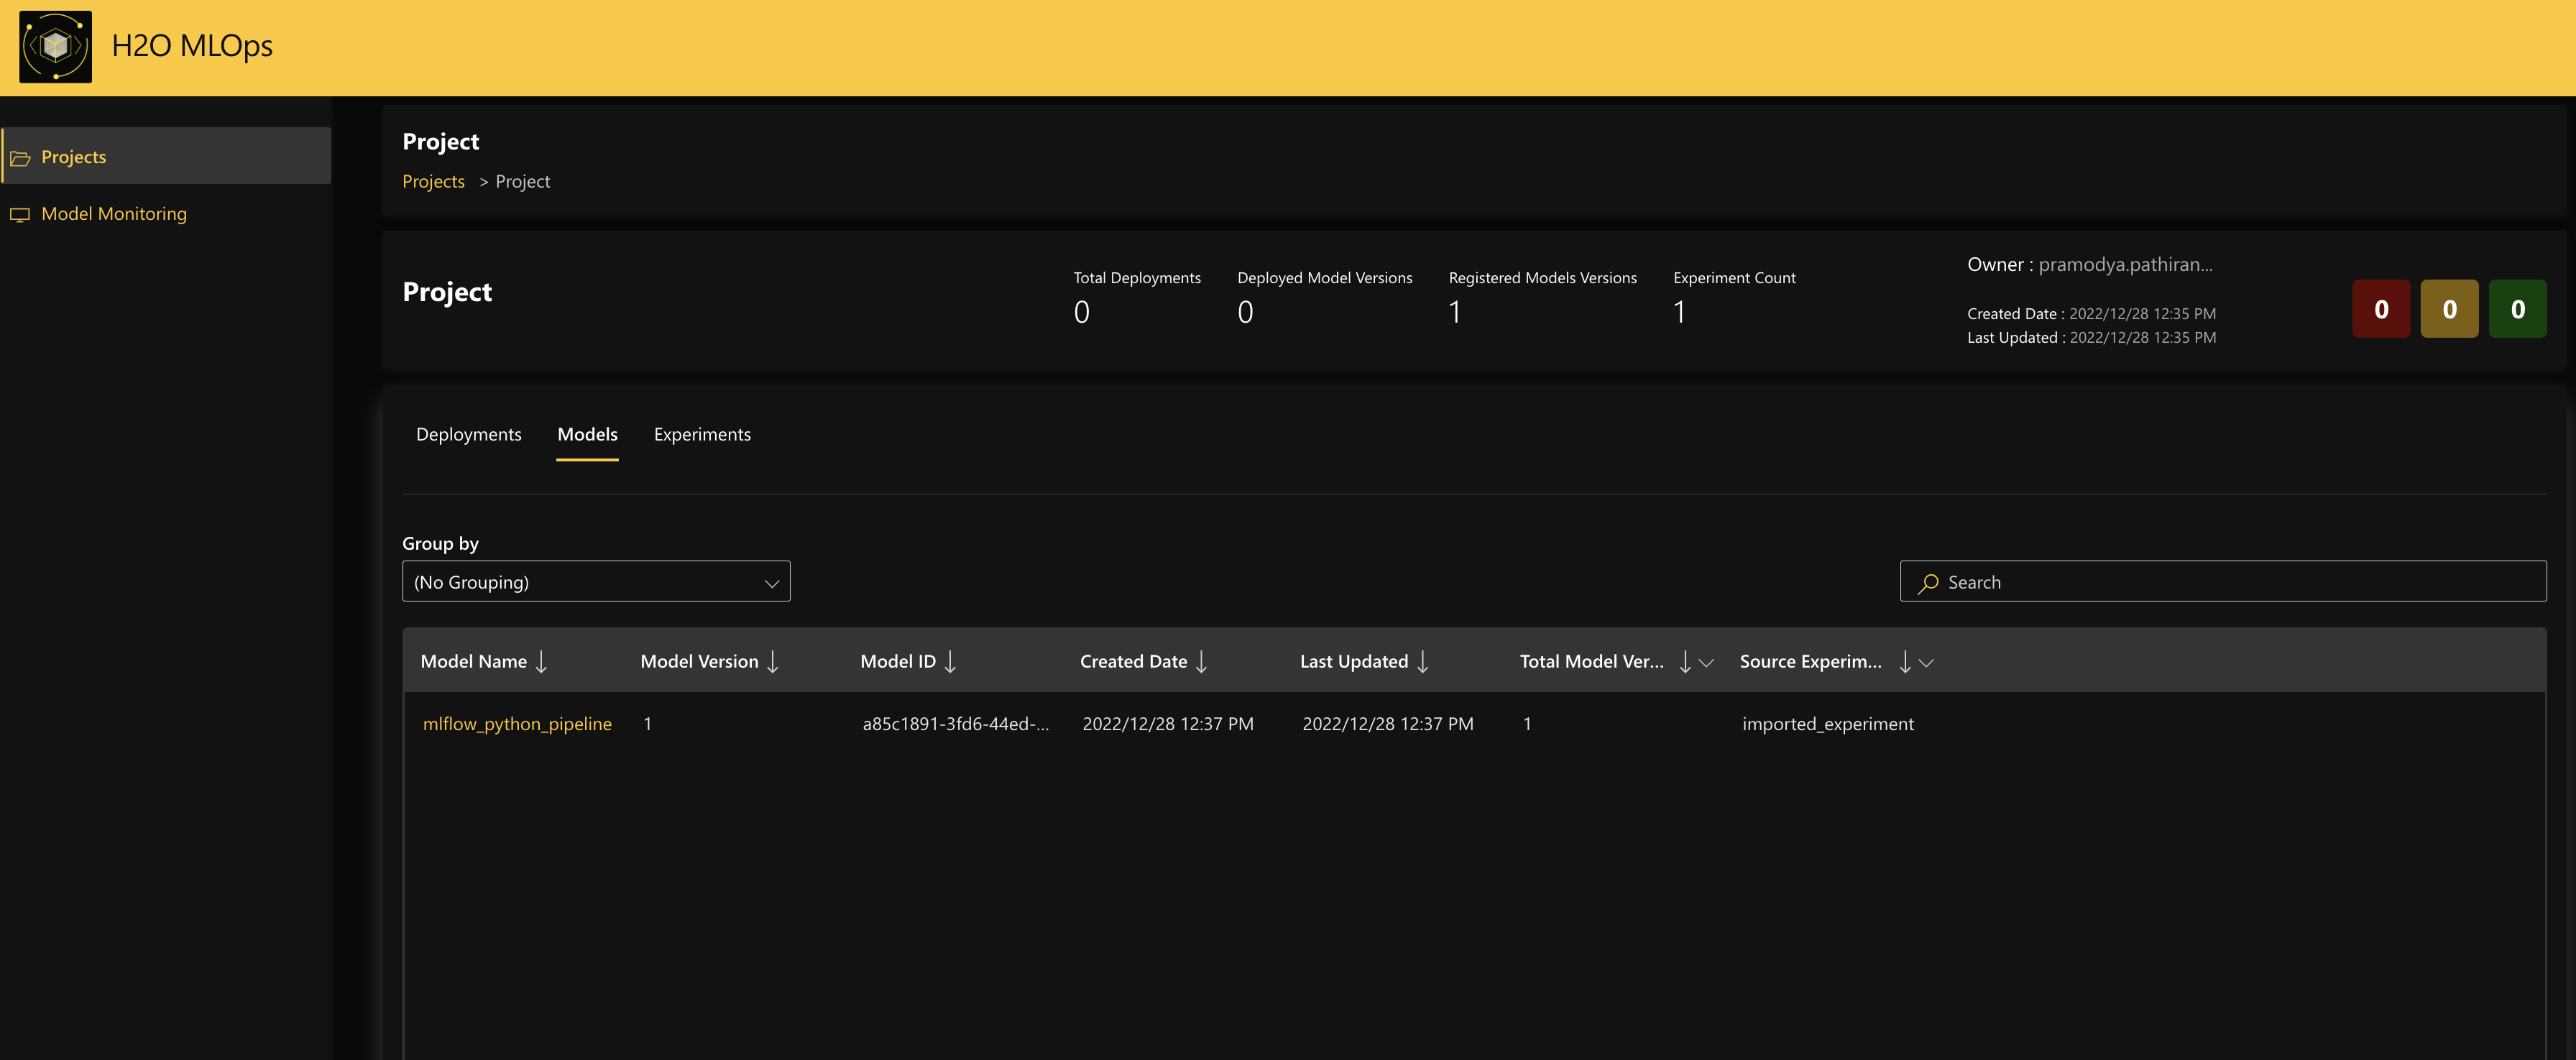Click the 'Project' breadcrumb text
Screen dimensions: 2576x1060
coord(523,181)
